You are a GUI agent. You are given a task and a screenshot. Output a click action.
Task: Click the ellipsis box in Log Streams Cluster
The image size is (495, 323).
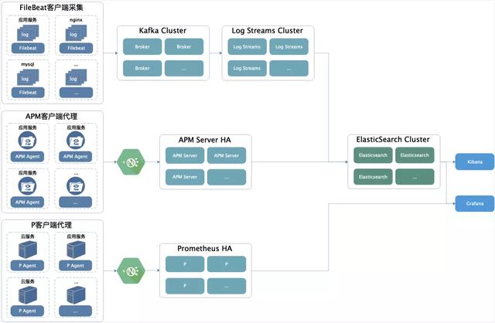coord(288,68)
